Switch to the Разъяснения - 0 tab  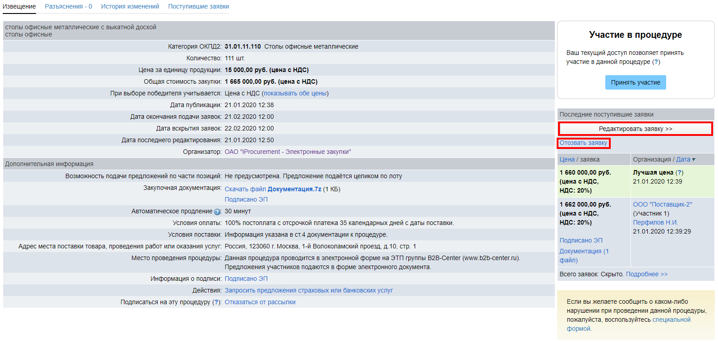tap(69, 6)
